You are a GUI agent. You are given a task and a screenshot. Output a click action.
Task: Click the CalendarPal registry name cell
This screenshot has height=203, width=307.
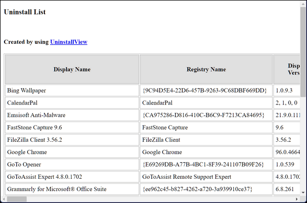(206, 103)
